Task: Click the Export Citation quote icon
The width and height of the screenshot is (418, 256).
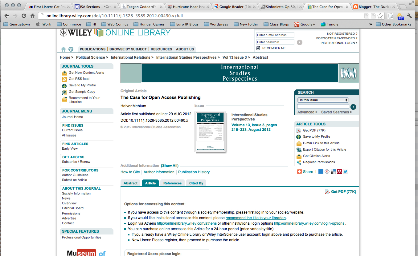Action: (299, 150)
